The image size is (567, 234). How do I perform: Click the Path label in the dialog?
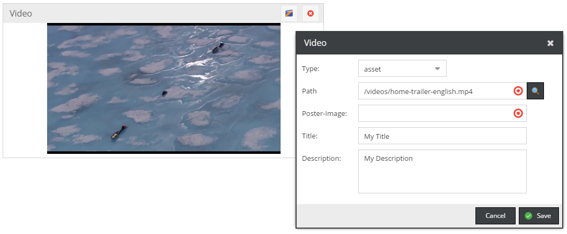click(309, 91)
